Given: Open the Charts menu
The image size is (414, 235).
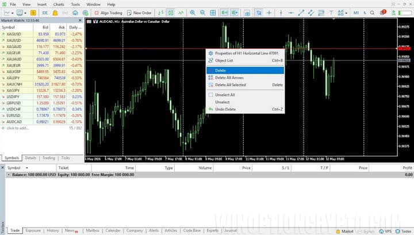Looking at the screenshot, I should (59, 4).
